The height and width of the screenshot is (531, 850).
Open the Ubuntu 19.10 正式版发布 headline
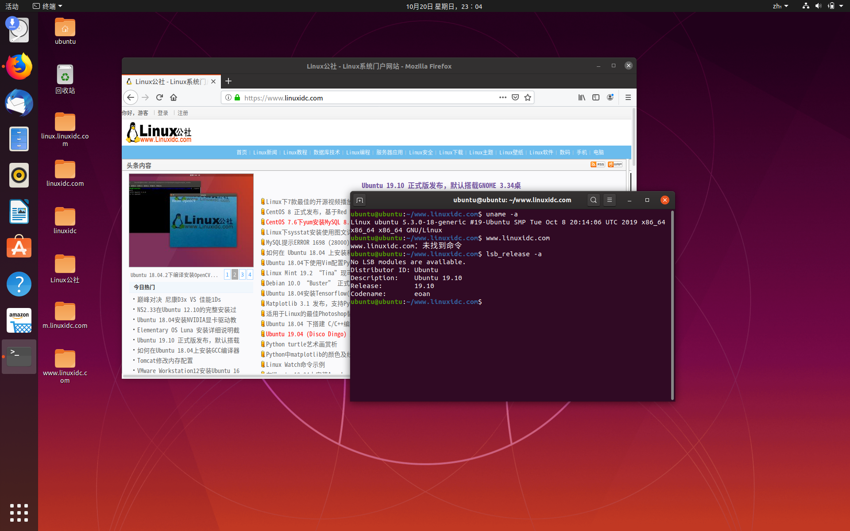click(441, 185)
